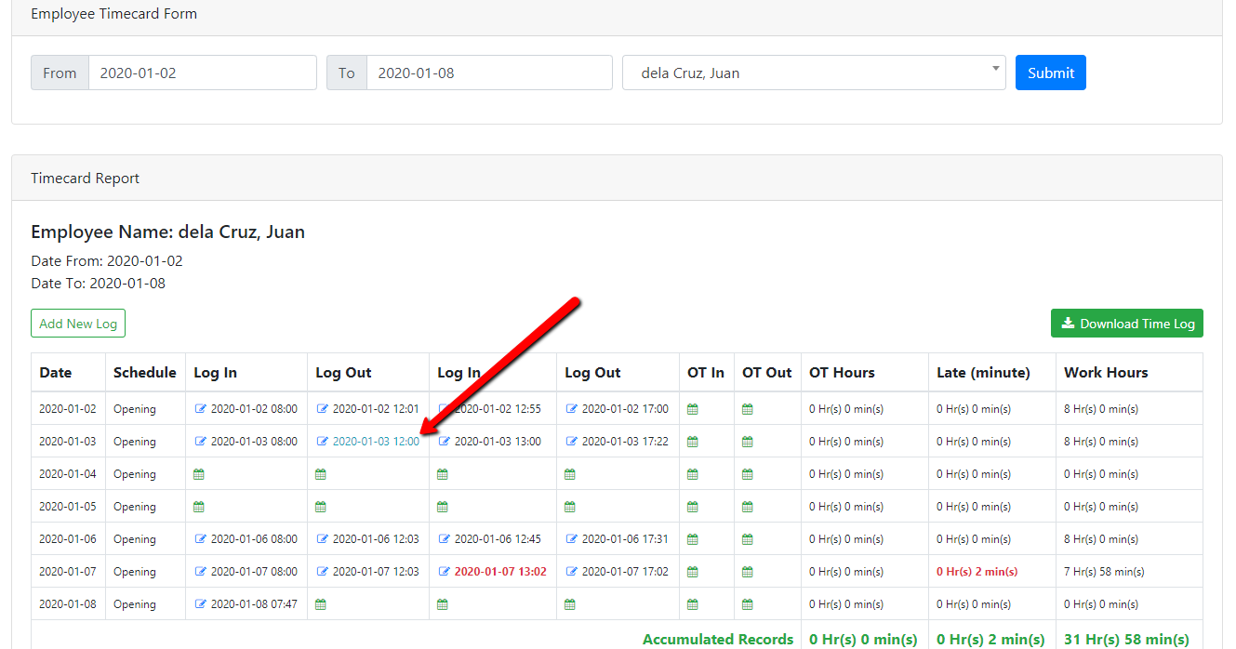Click the Timecard Report panel title
Screen dimensions: 1236x649
[86, 178]
